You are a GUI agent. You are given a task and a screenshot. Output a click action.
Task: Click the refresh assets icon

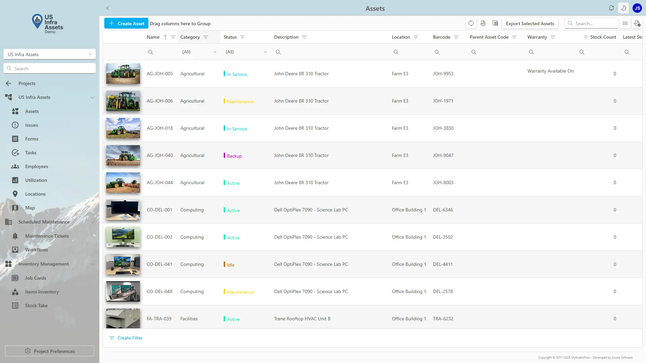(471, 24)
